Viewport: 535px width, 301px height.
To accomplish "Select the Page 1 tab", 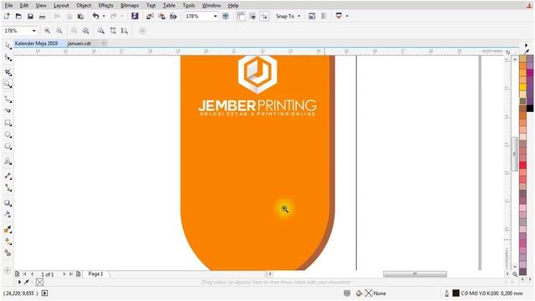I will pyautogui.click(x=95, y=274).
